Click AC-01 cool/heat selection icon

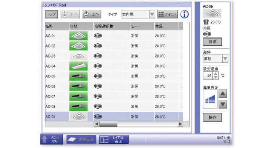click(x=98, y=36)
